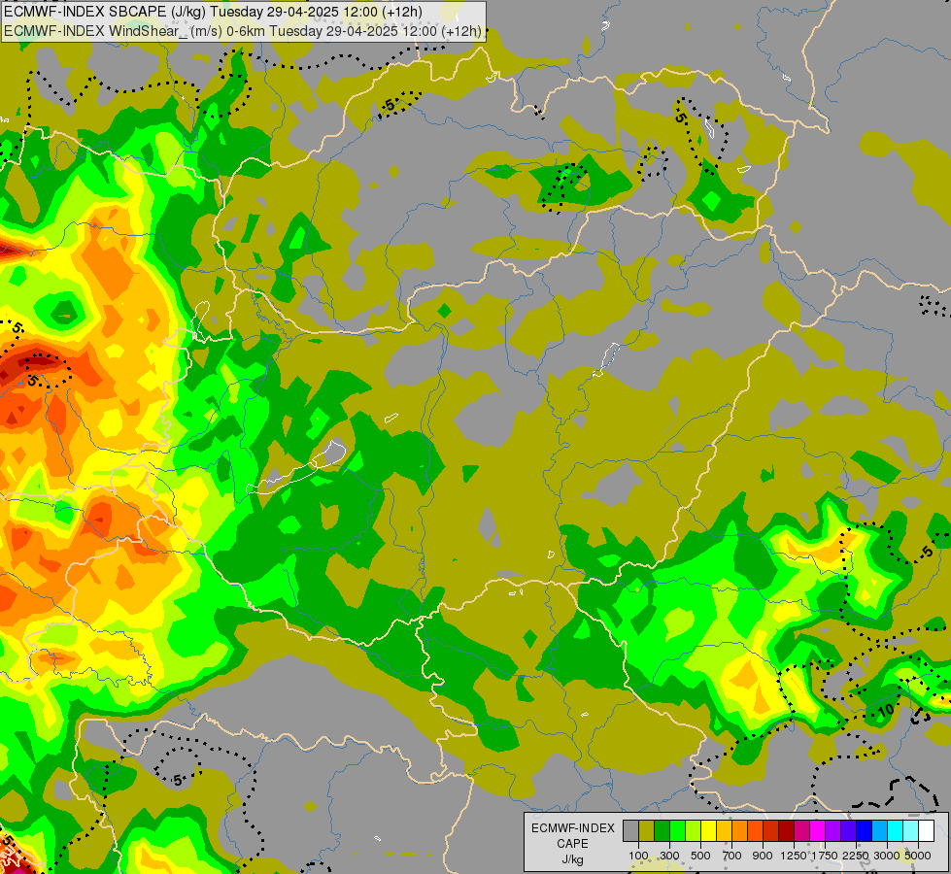Image resolution: width=951 pixels, height=874 pixels.
Task: Click the 1750 legend value label
Action: 825,856
